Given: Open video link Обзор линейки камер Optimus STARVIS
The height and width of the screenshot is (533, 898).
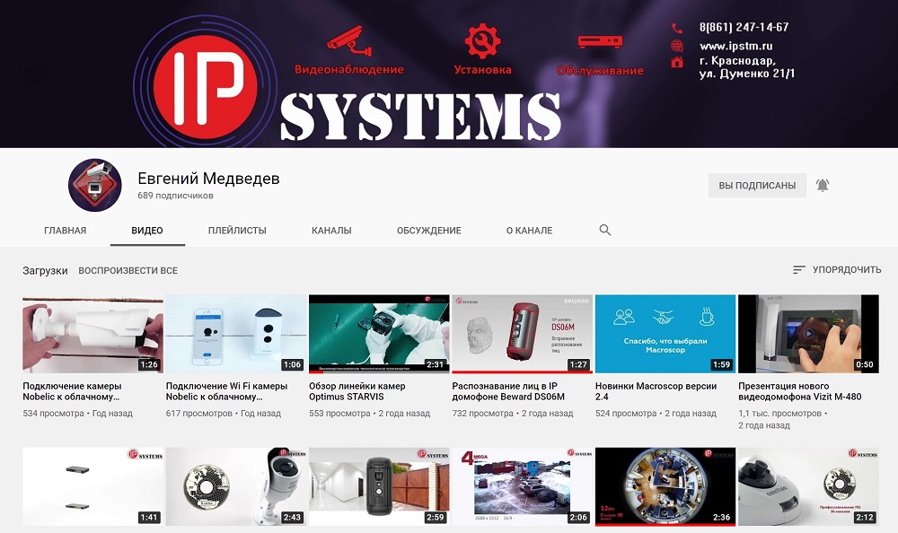Looking at the screenshot, I should [x=357, y=391].
